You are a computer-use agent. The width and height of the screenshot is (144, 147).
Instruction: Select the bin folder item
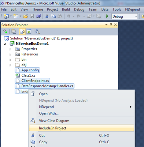coord(24,59)
